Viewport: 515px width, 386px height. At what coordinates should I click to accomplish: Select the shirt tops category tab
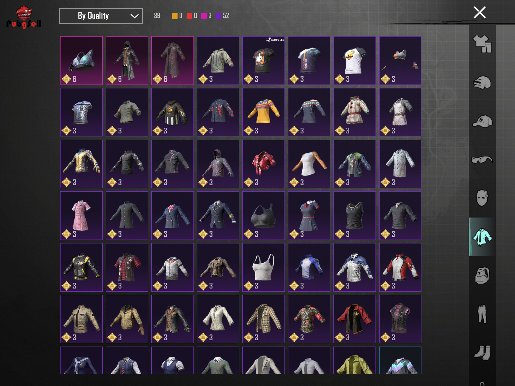(x=482, y=237)
